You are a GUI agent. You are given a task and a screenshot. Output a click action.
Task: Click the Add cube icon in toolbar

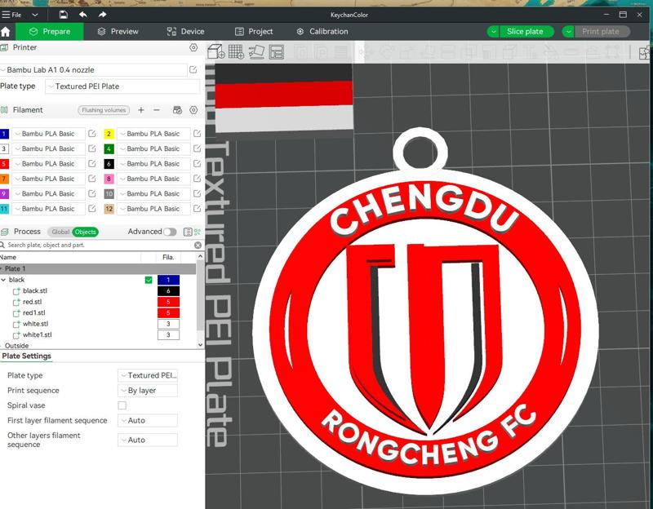pos(215,52)
